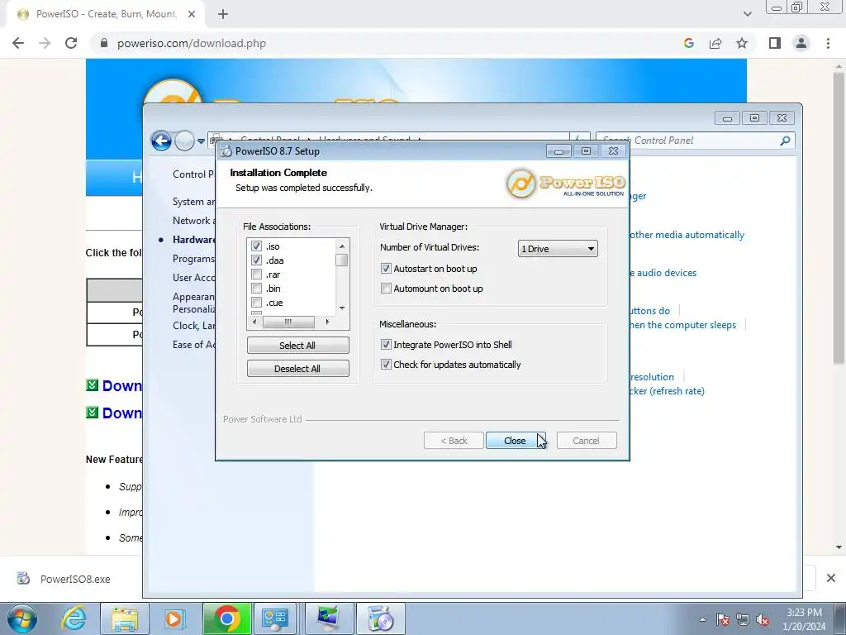The width and height of the screenshot is (846, 635).
Task: Open User Accounts in Control Panel
Action: (x=193, y=278)
